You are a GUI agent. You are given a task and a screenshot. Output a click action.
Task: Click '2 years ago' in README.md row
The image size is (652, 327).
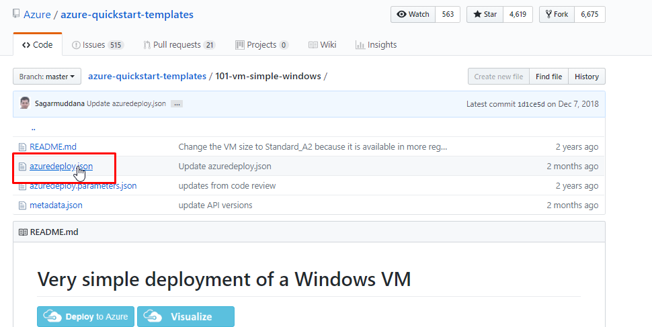[577, 146]
